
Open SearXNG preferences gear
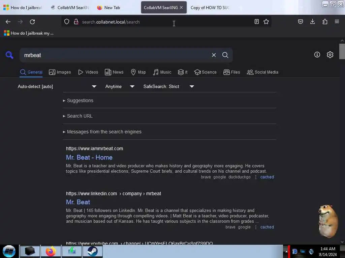point(330,55)
